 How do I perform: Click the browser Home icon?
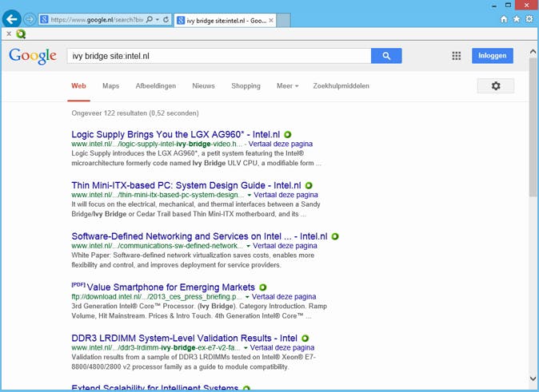coord(504,19)
